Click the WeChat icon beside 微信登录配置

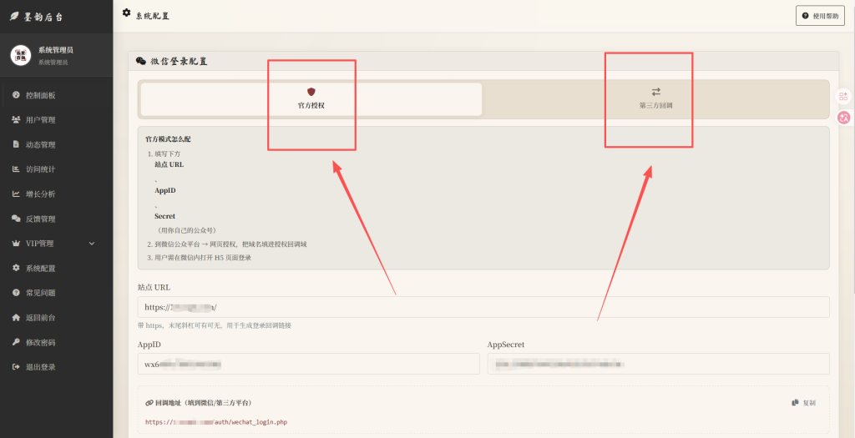click(140, 61)
